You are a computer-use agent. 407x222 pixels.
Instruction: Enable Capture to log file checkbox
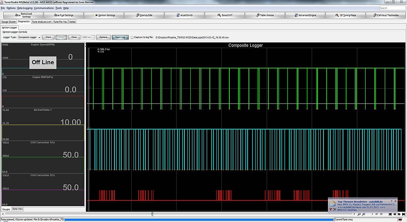[132, 37]
